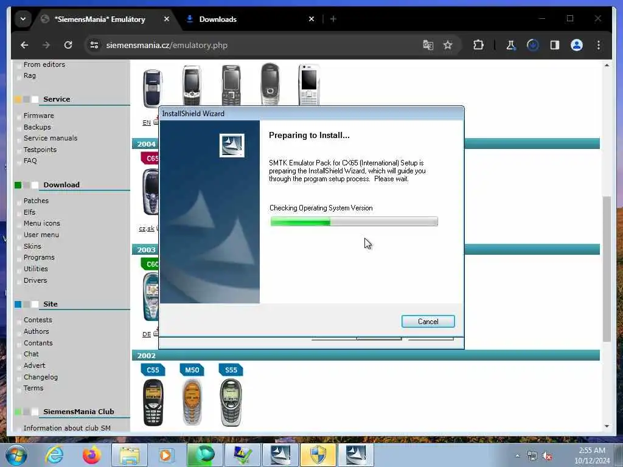
Task: Click the M50 phone thumbnail
Action: pyautogui.click(x=192, y=403)
